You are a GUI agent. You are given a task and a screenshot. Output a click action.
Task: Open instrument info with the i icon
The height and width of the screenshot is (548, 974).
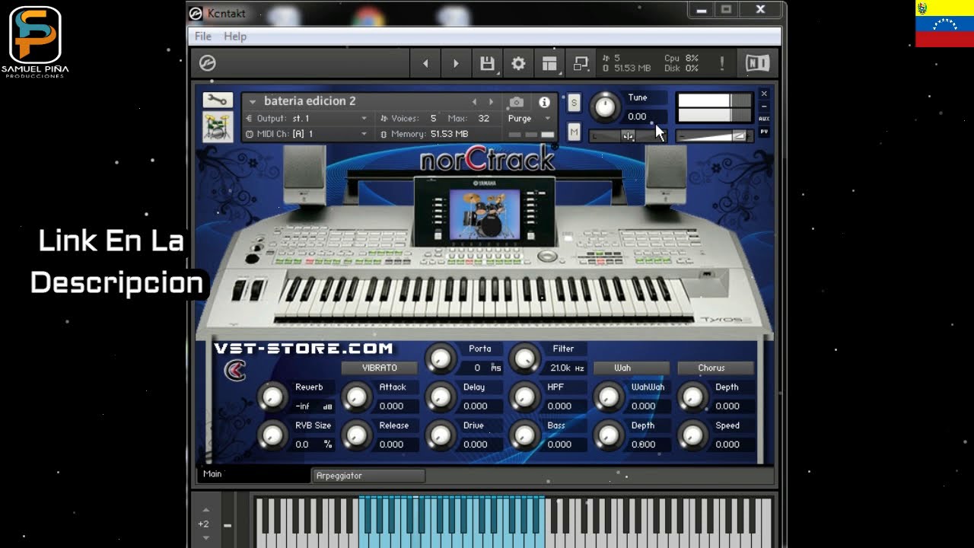[x=544, y=102]
